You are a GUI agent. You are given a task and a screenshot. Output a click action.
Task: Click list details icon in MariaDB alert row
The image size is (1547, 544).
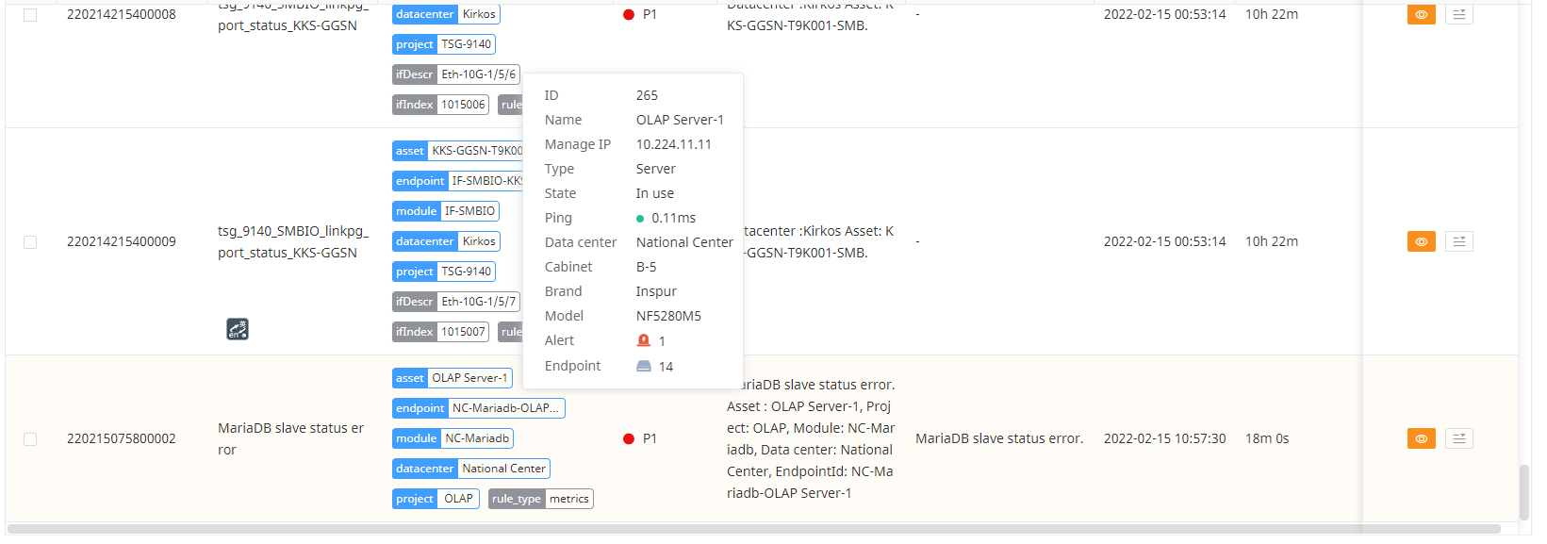click(1458, 438)
